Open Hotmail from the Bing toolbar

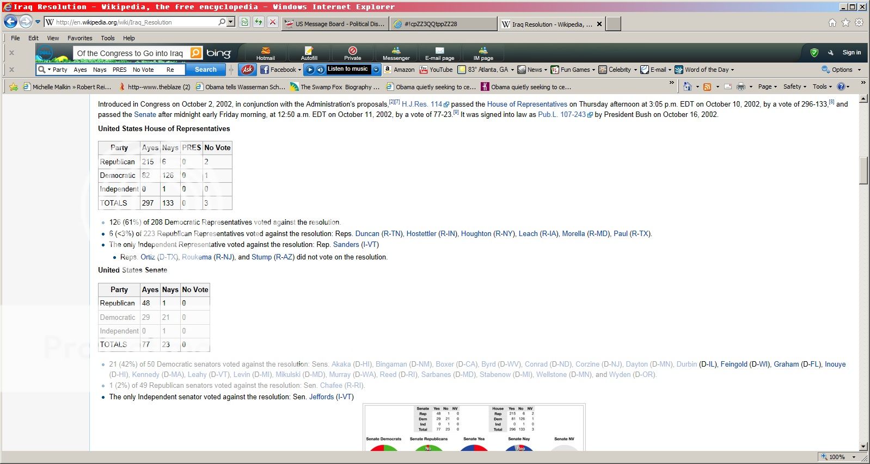click(266, 53)
